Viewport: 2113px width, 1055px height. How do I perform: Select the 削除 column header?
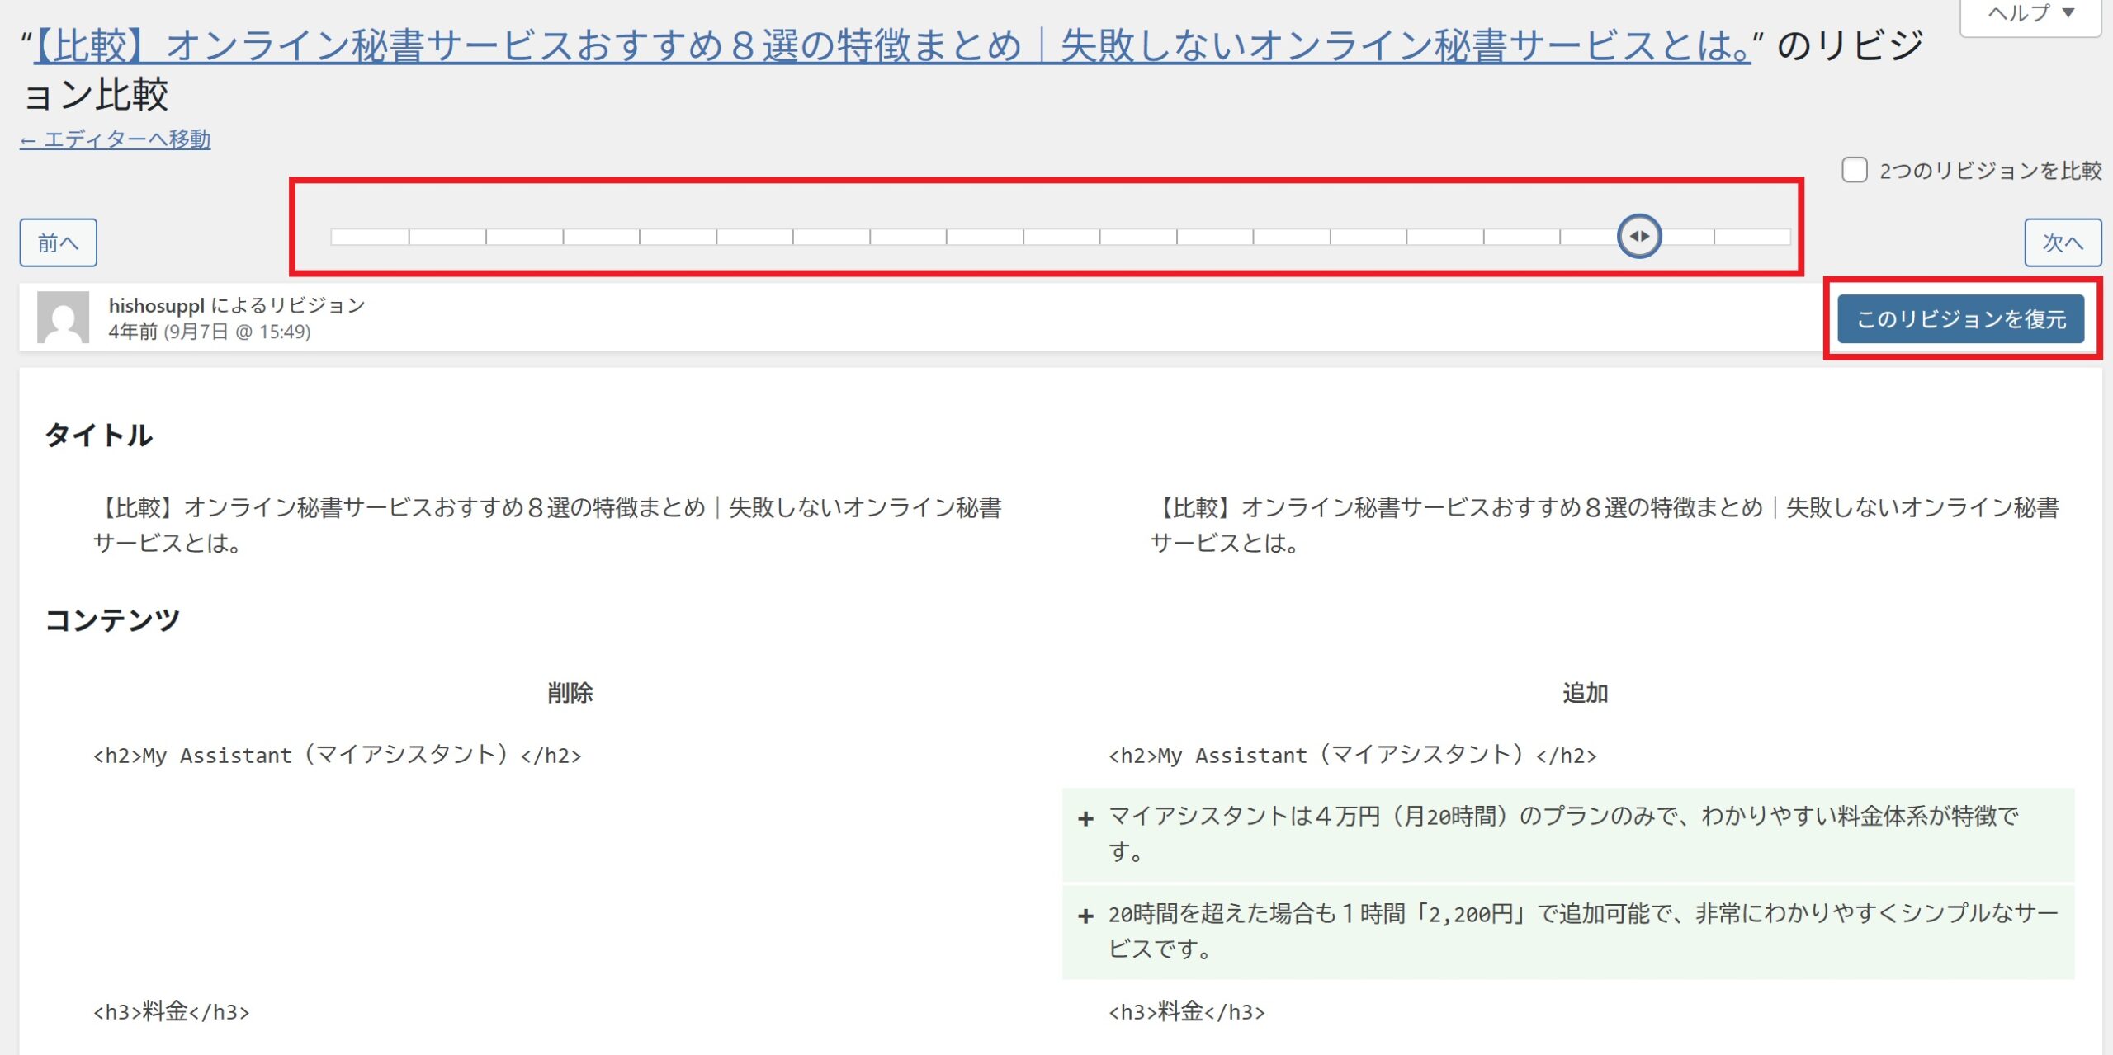point(570,693)
